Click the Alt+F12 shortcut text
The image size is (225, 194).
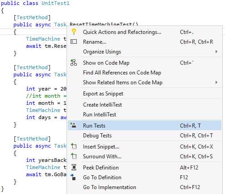189,168
